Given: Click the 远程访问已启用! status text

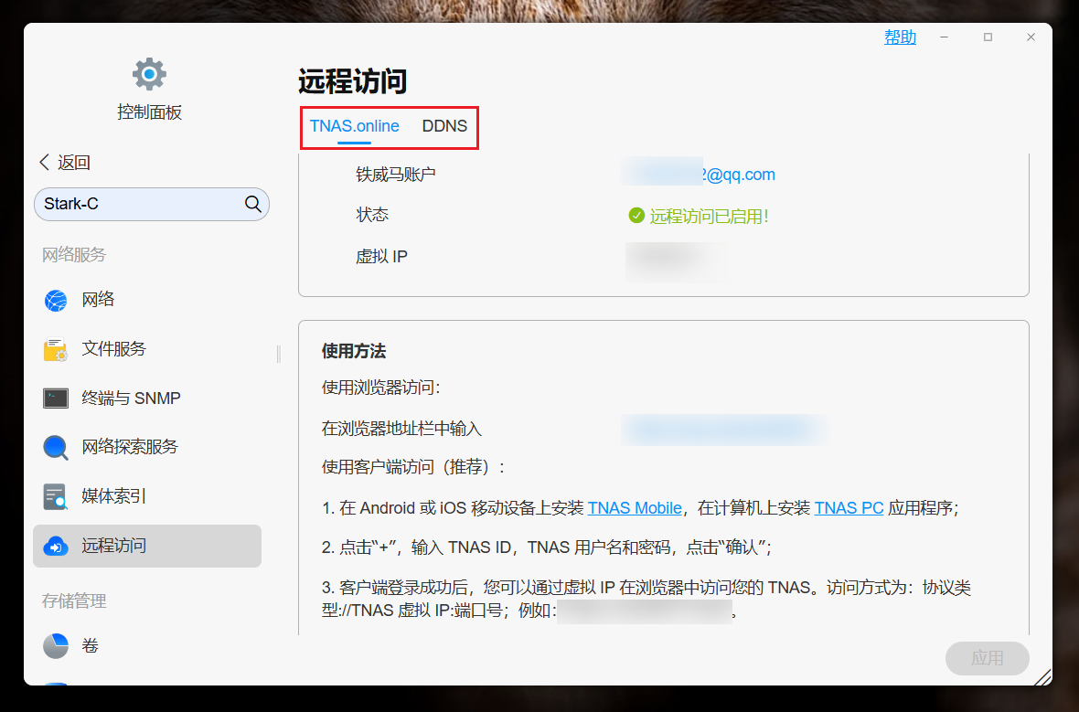Looking at the screenshot, I should pos(710,217).
